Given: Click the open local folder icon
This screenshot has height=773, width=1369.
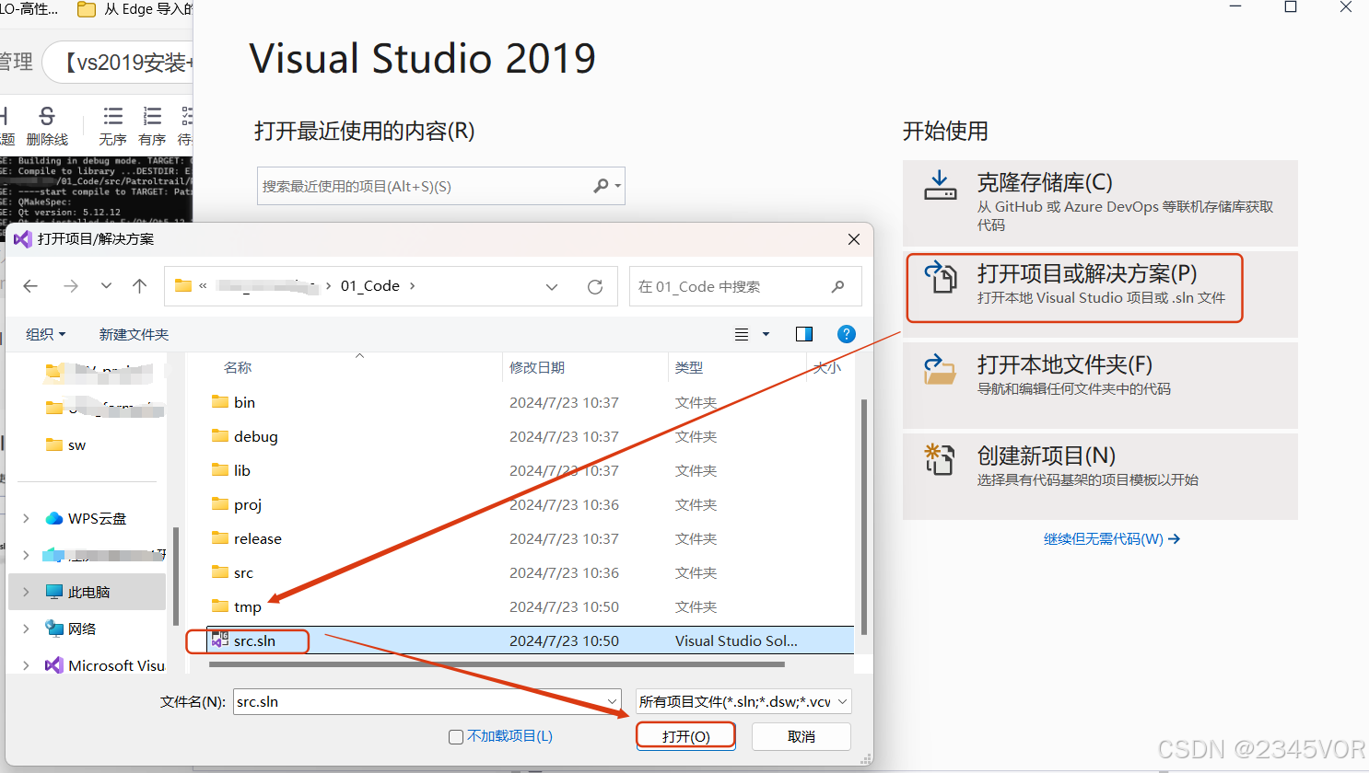Looking at the screenshot, I should [940, 368].
